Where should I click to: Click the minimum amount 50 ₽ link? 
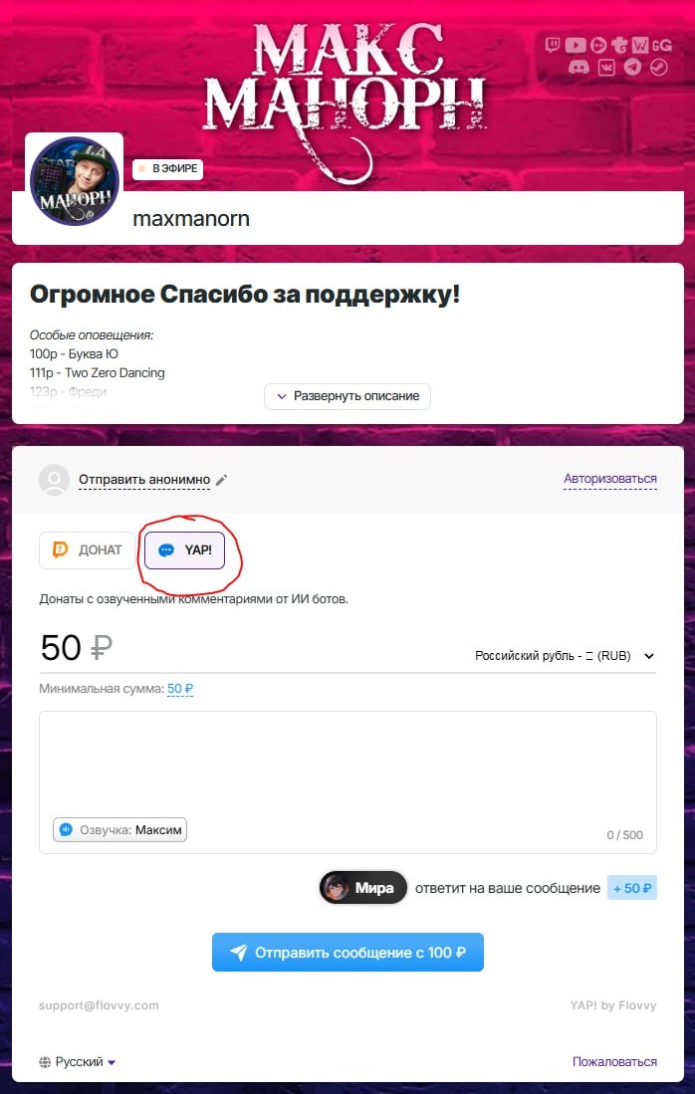pyautogui.click(x=180, y=689)
